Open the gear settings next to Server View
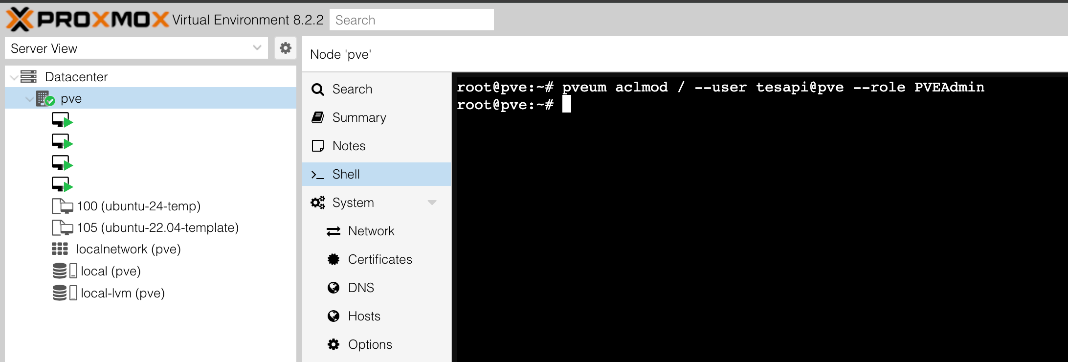Screen dimensions: 1068x362 [286, 48]
